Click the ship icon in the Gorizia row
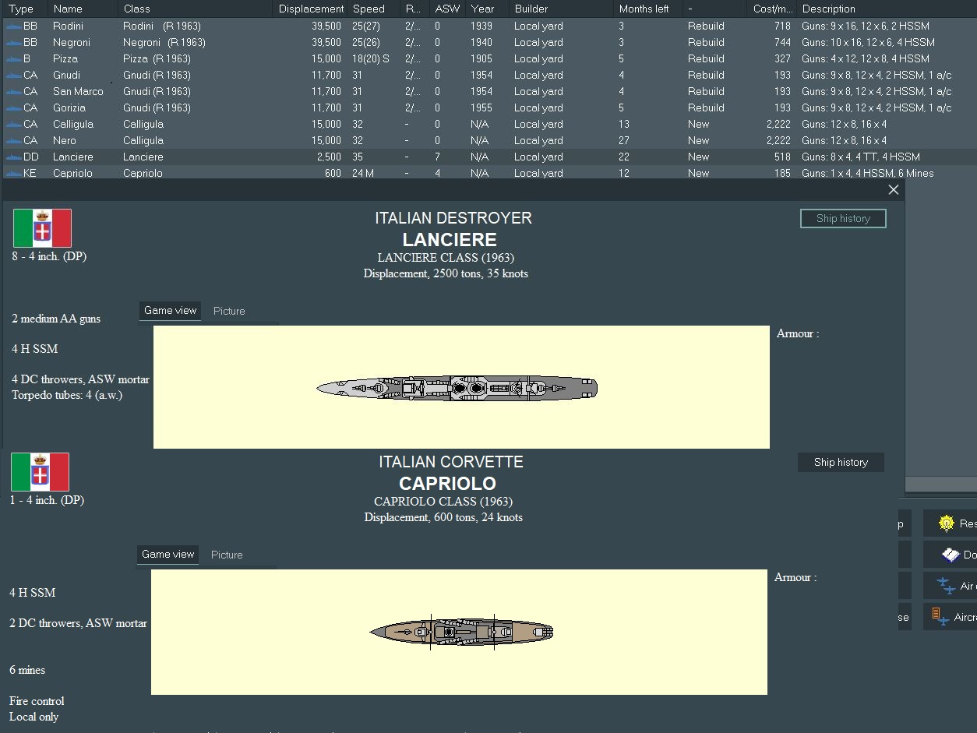Image resolution: width=977 pixels, height=733 pixels. 13,107
